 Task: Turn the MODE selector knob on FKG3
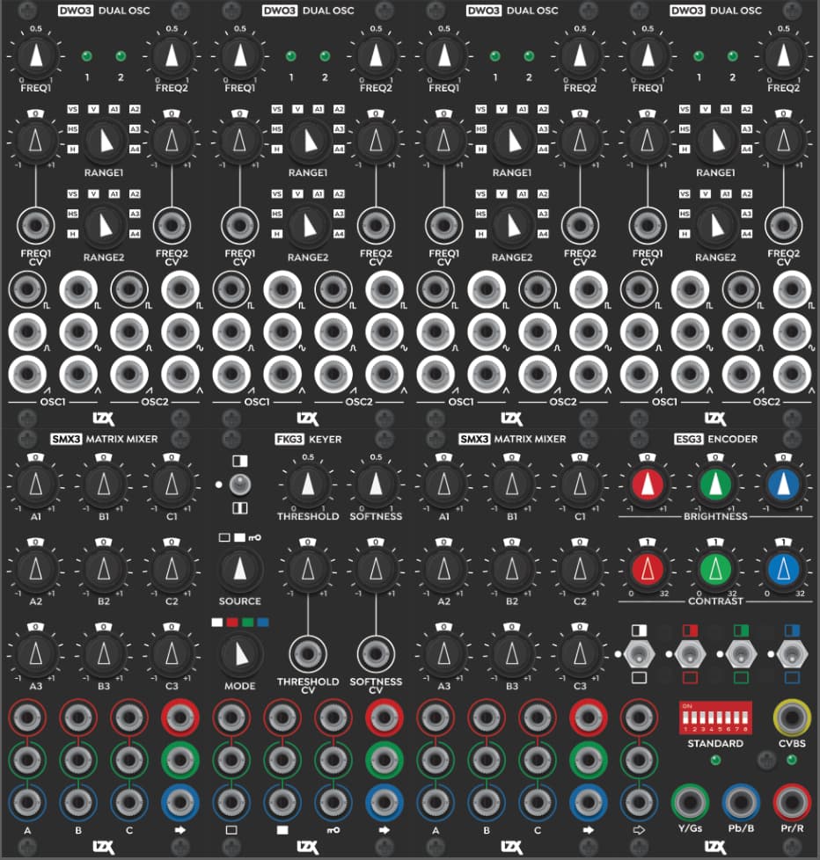[240, 653]
